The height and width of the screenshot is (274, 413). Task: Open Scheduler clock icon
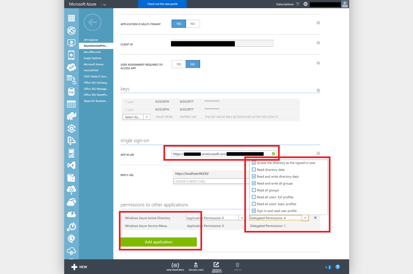point(71,239)
